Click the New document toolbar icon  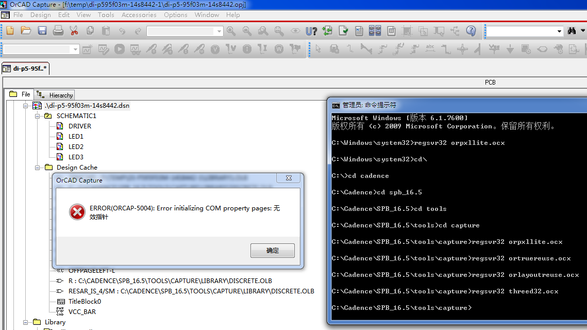click(x=10, y=31)
